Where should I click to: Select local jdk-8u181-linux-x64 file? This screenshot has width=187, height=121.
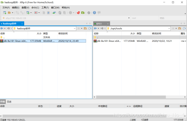tap(43, 41)
